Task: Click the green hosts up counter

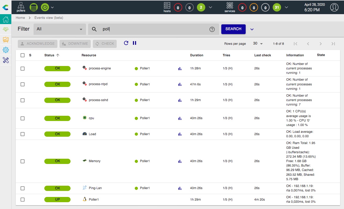Action: [201, 7]
